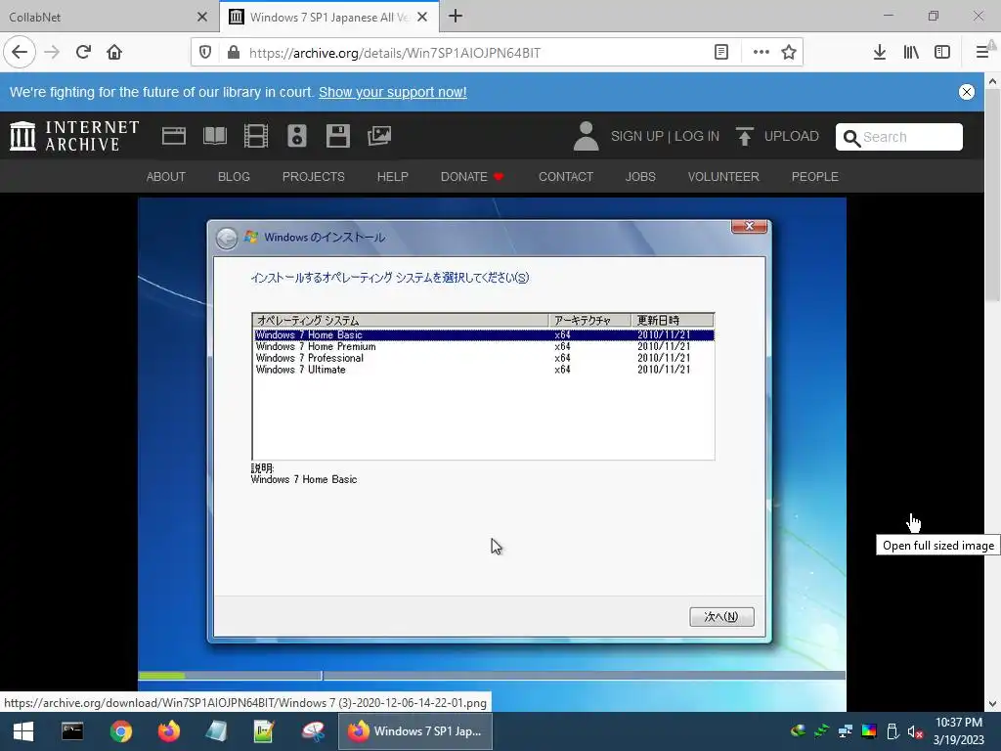Open the network tray icon
1001x751 pixels.
(846, 731)
